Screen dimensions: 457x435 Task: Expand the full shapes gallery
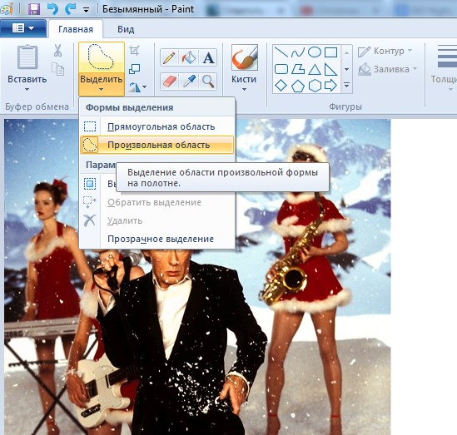pos(346,86)
